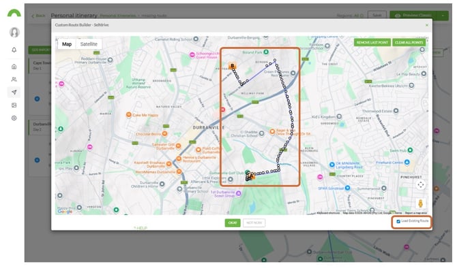Click the El Shaddai Christian School marker
Viewport: 457px width, 268px height.
[261, 133]
